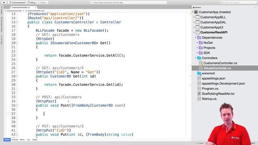Switch to the Merge view tab
This screenshot has height=145, width=258.
pos(35,140)
